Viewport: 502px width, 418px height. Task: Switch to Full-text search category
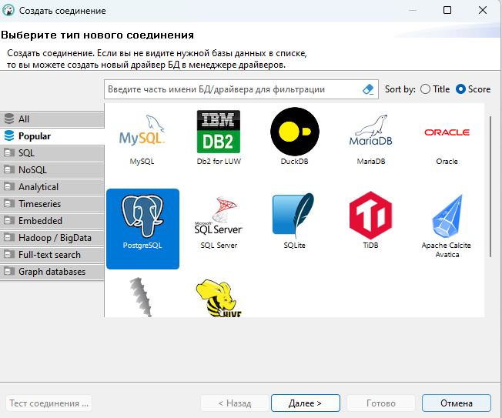click(52, 255)
